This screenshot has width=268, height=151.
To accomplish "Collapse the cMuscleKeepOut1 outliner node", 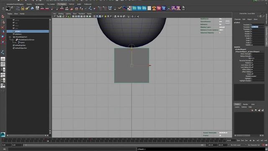I will (x=10, y=37).
